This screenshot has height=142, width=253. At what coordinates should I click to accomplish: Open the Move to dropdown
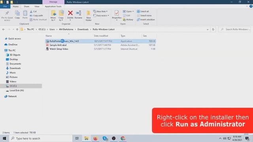click(53, 16)
